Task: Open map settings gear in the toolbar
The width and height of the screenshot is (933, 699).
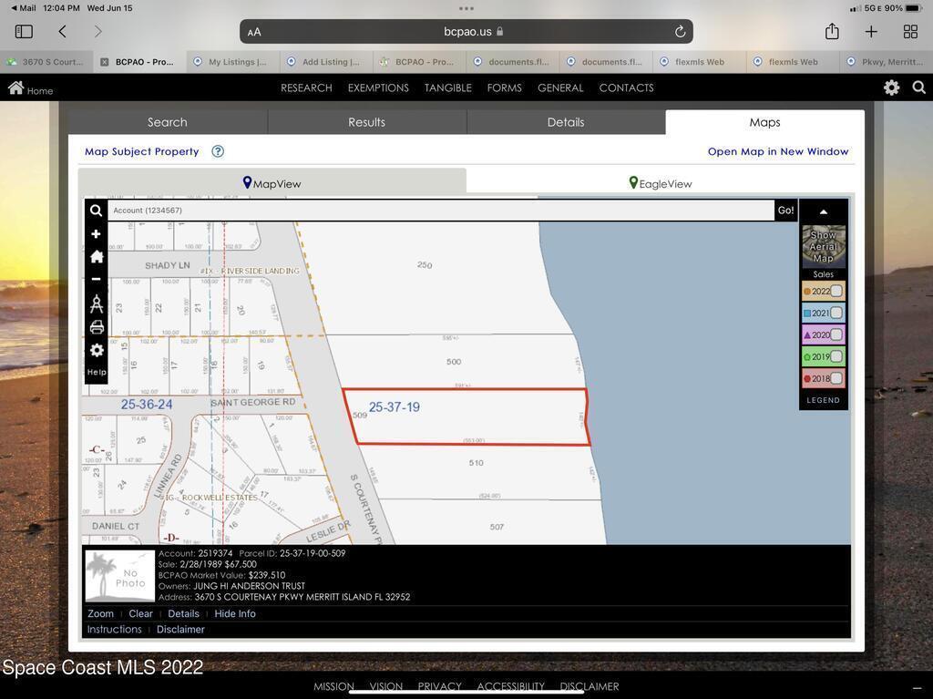Action: 96,350
